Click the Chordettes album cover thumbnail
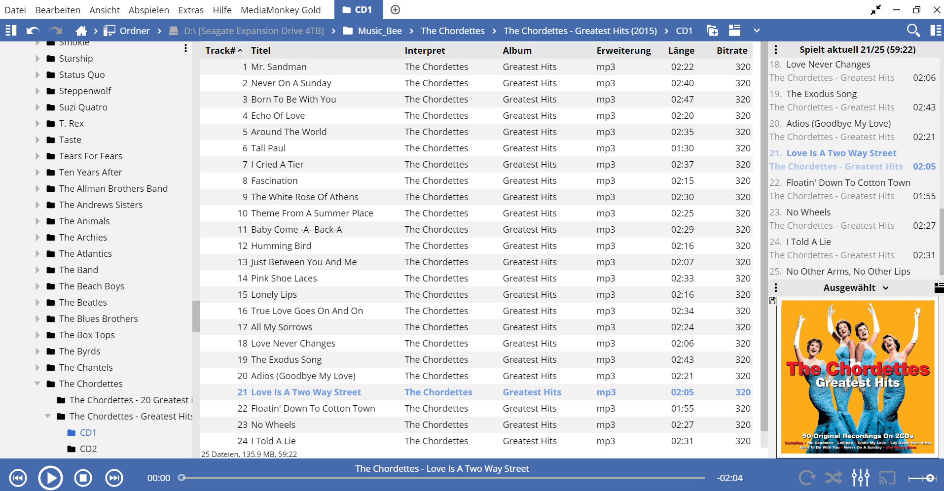 [858, 377]
